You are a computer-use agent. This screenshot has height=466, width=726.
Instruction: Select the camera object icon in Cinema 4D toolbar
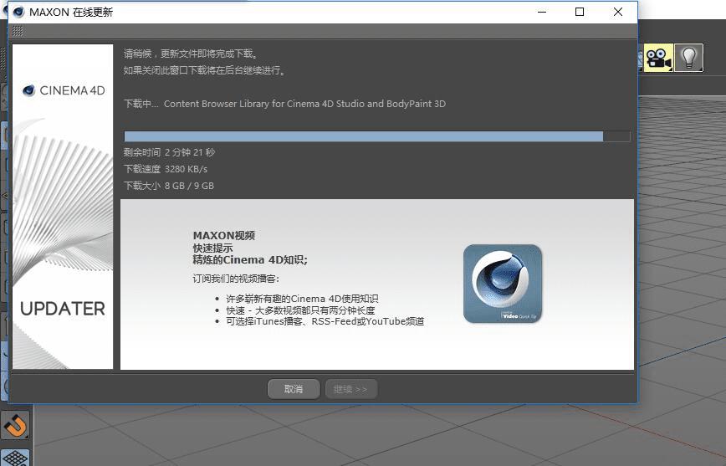coord(658,58)
